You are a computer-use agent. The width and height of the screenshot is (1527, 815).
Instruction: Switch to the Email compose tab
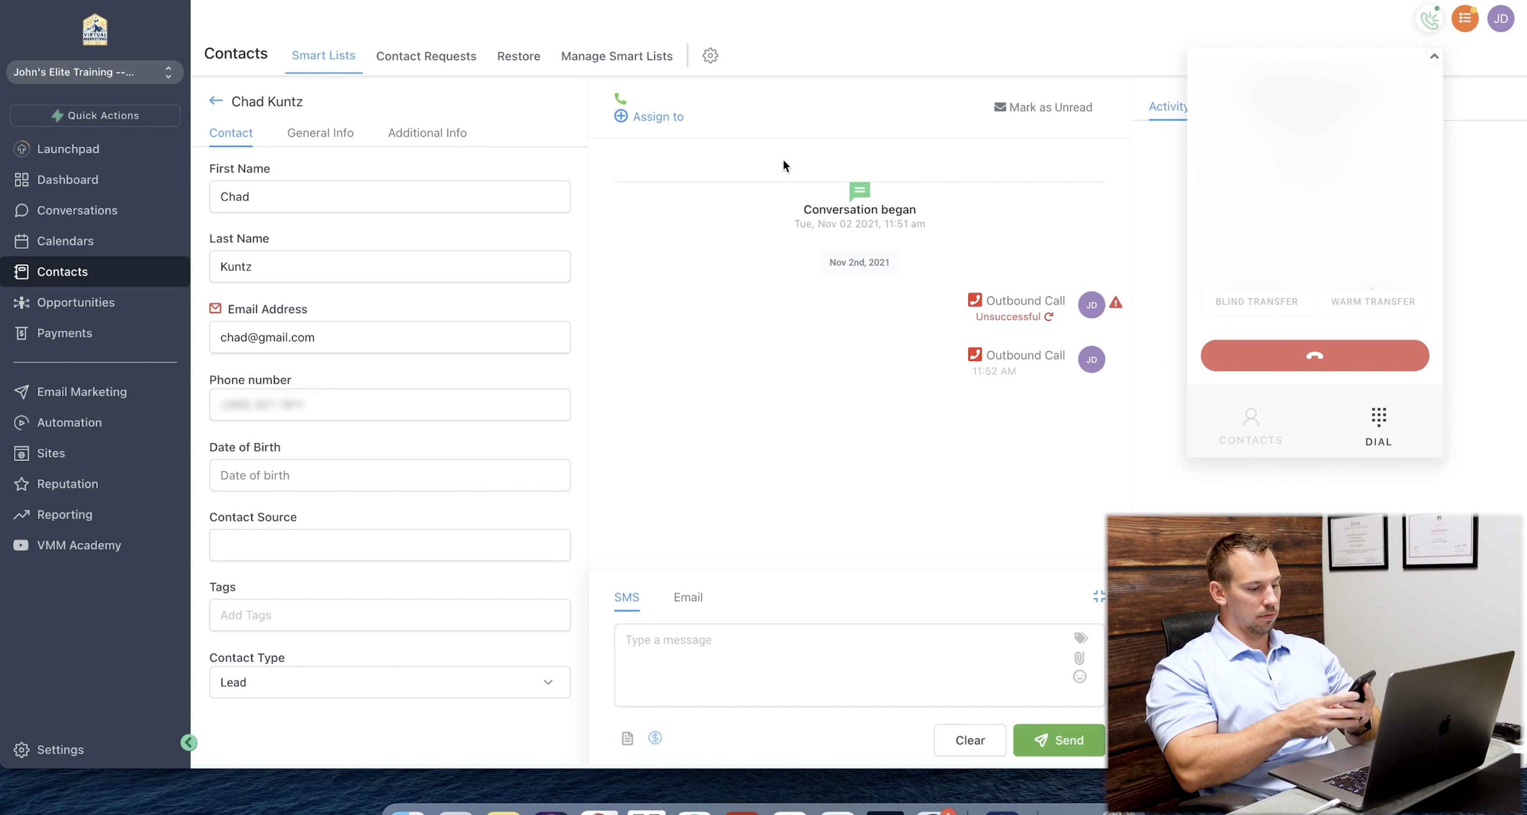(688, 597)
